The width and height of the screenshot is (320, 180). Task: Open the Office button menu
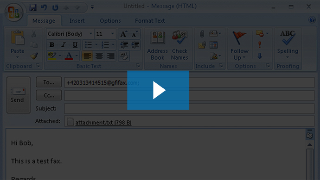[x=14, y=12]
